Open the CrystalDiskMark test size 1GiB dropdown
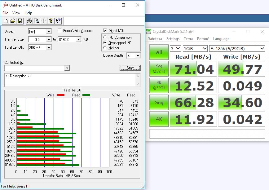The image size is (269, 190). click(x=204, y=49)
